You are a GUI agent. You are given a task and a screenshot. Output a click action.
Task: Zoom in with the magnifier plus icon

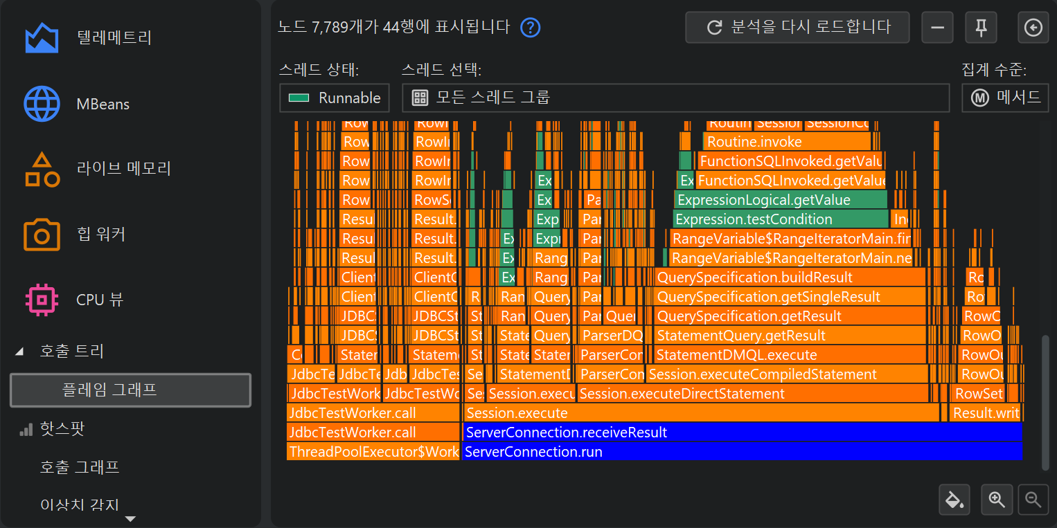pos(997,500)
